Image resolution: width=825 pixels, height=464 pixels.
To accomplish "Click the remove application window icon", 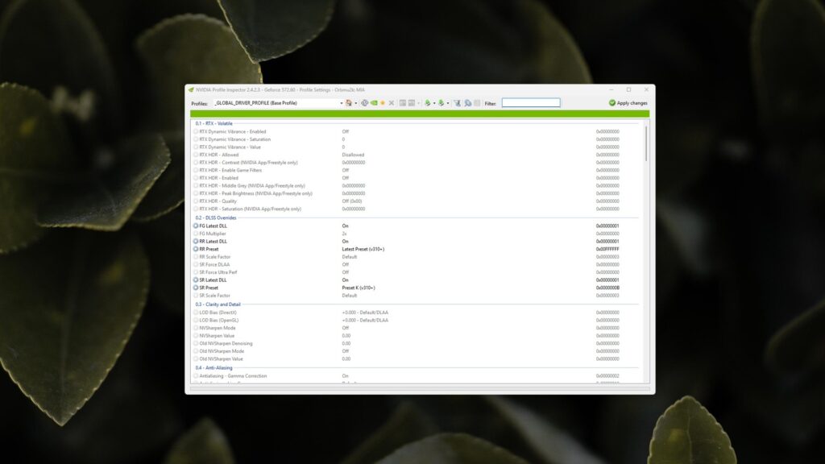I will [412, 103].
